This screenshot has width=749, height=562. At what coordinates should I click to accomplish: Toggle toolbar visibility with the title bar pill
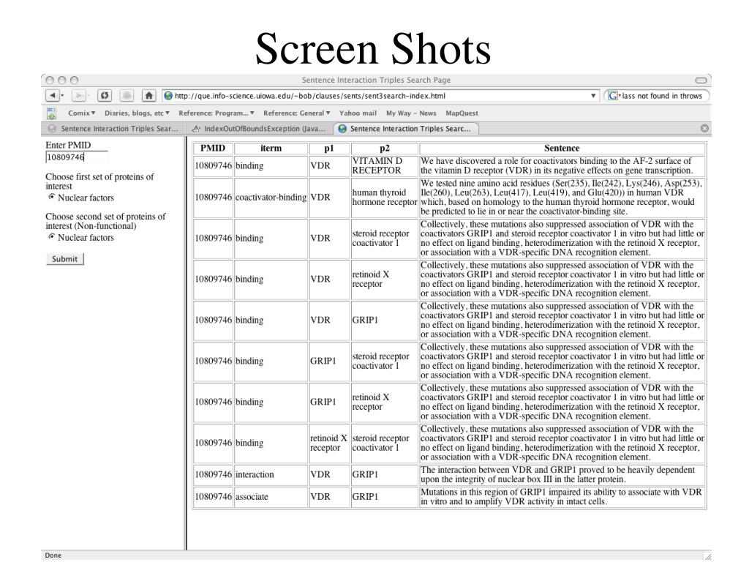701,80
